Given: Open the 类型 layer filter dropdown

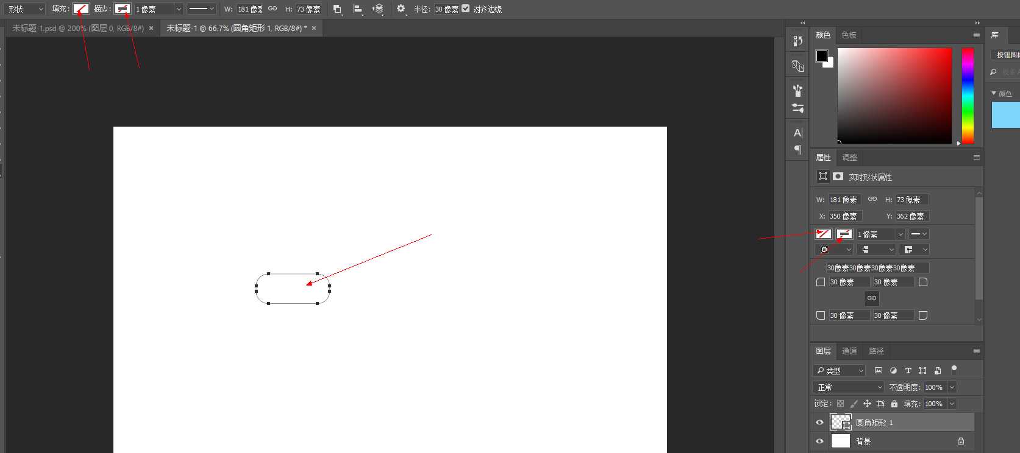Looking at the screenshot, I should 839,370.
